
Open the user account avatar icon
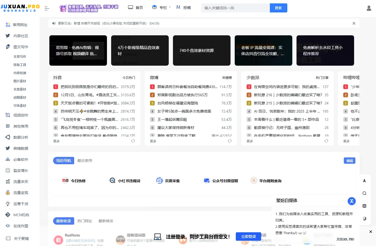369,8
